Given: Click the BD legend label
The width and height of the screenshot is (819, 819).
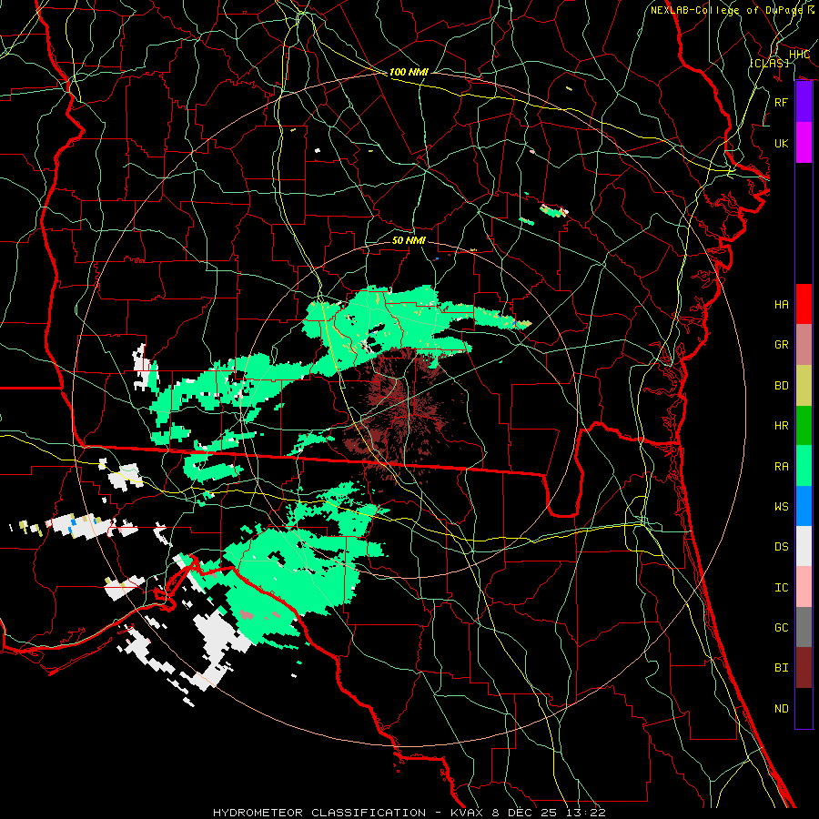Looking at the screenshot, I should pos(781,386).
